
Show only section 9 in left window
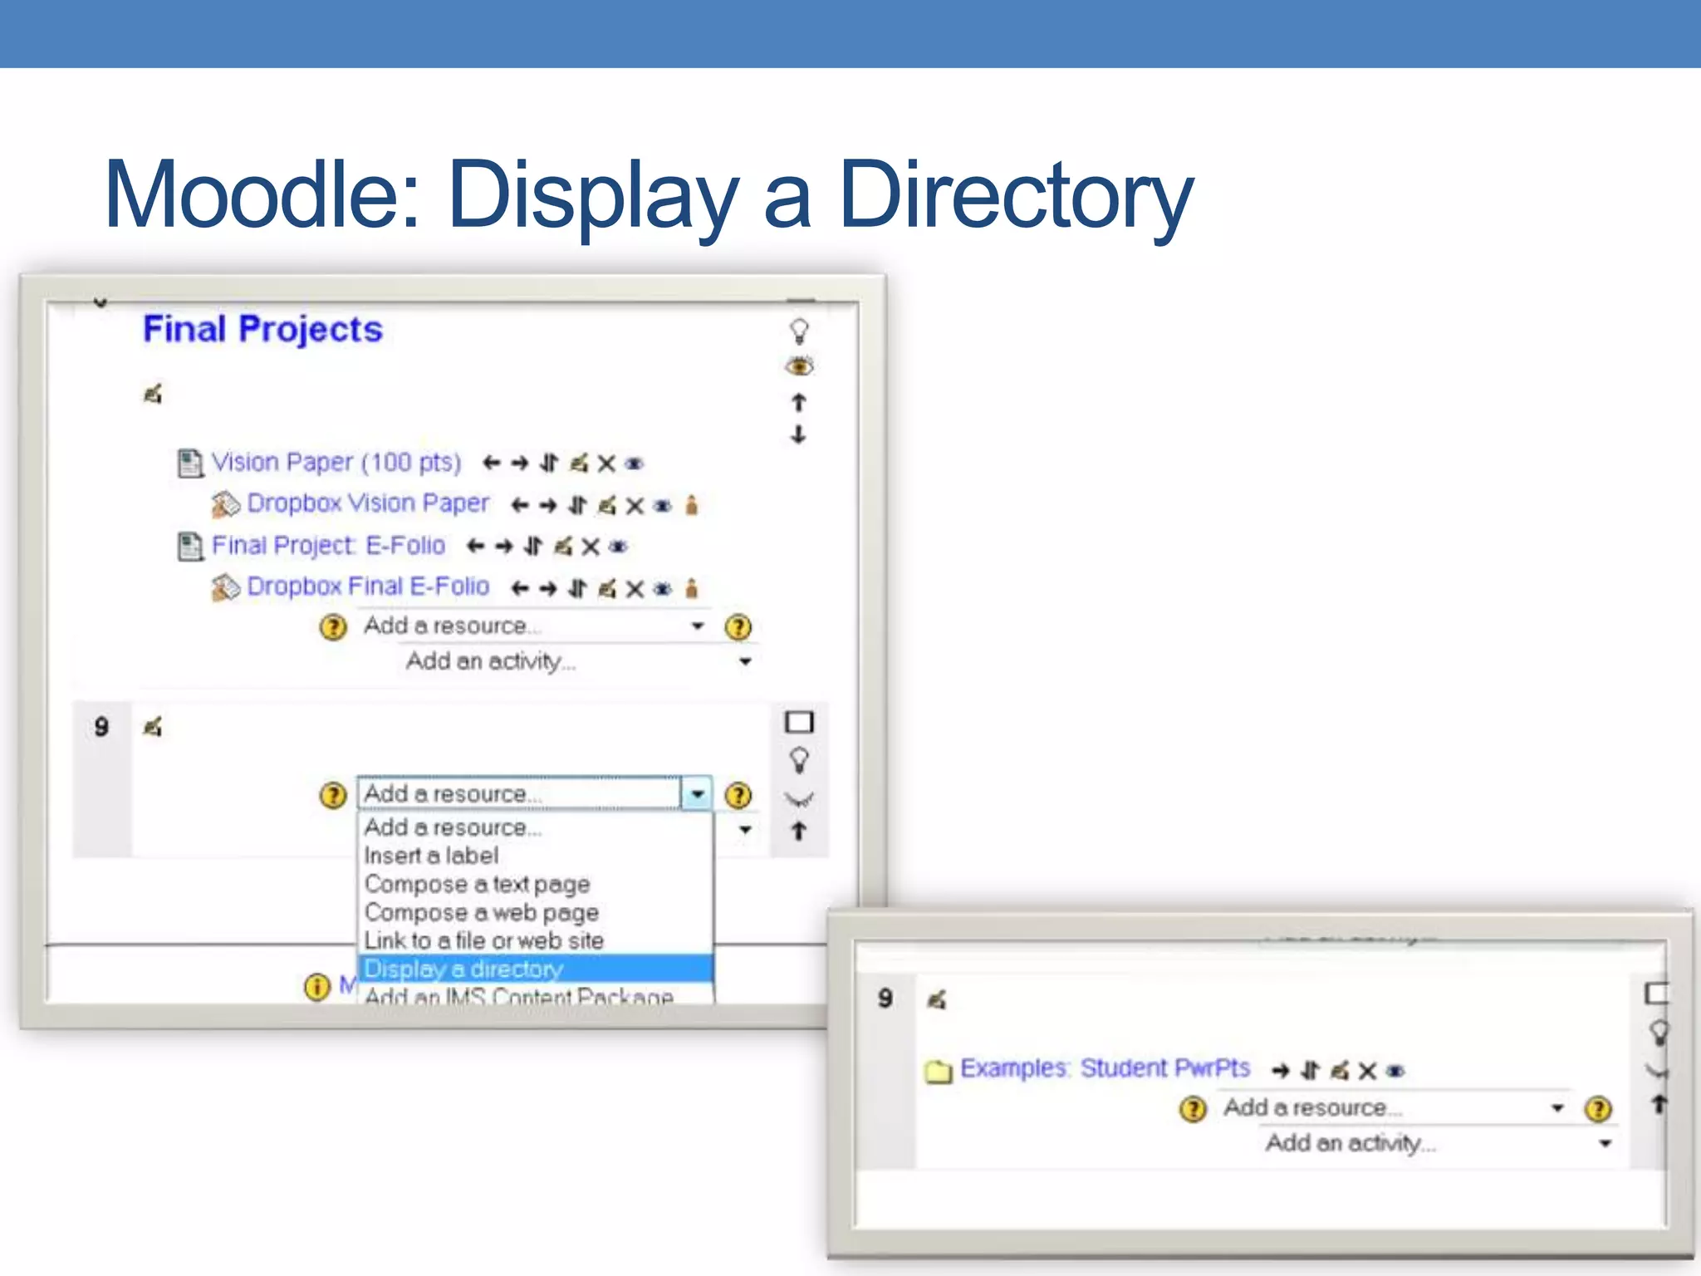(x=799, y=722)
